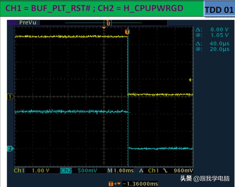The height and width of the screenshot is (187, 235).
Task: Click the trigger position icon in record bar
Action: tap(109, 23)
